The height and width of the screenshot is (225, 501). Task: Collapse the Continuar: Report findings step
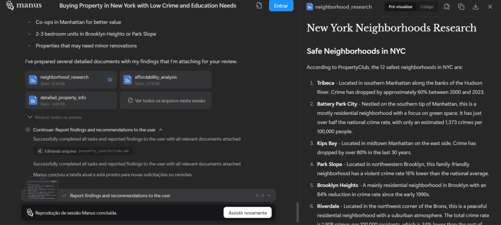click(x=161, y=130)
